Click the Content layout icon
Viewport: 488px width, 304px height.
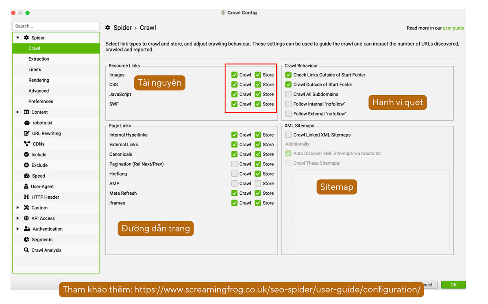coord(26,112)
